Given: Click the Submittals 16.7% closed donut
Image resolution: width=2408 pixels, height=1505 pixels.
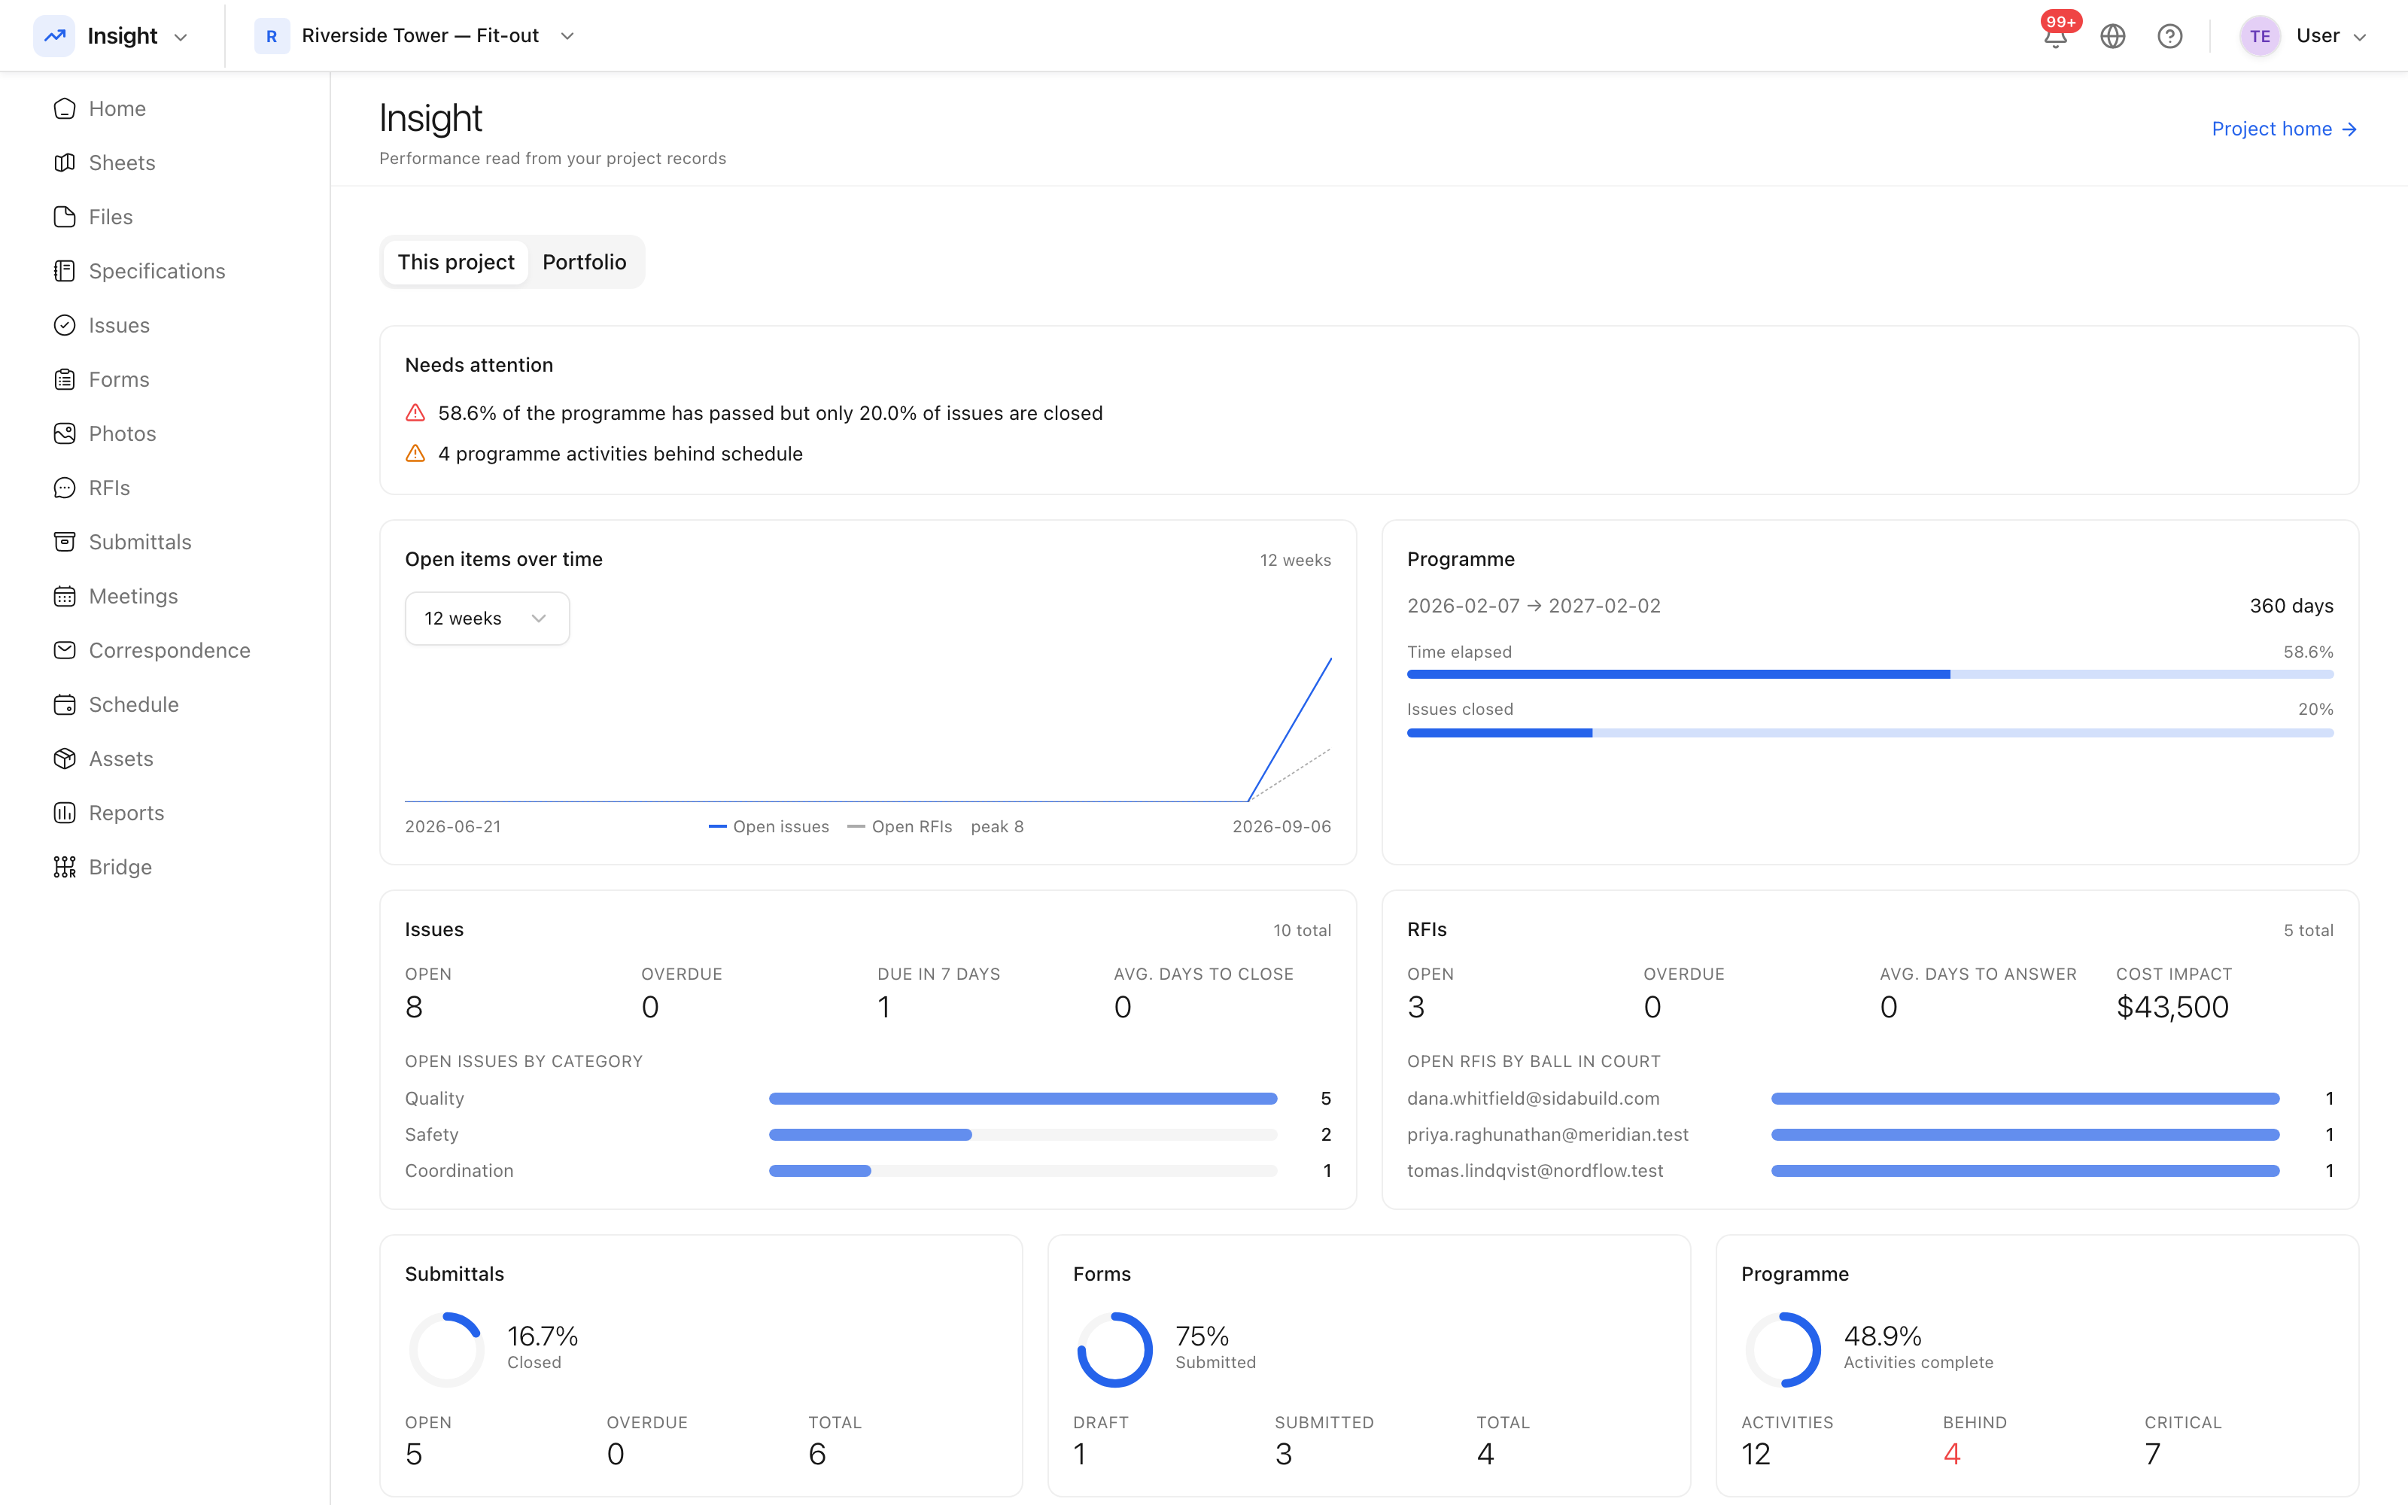Looking at the screenshot, I should point(447,1348).
